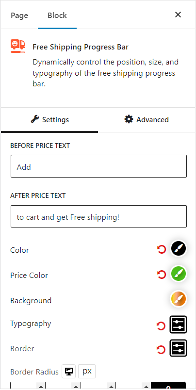Open the text Color picker brush
The width and height of the screenshot is (196, 390).
[179, 248]
